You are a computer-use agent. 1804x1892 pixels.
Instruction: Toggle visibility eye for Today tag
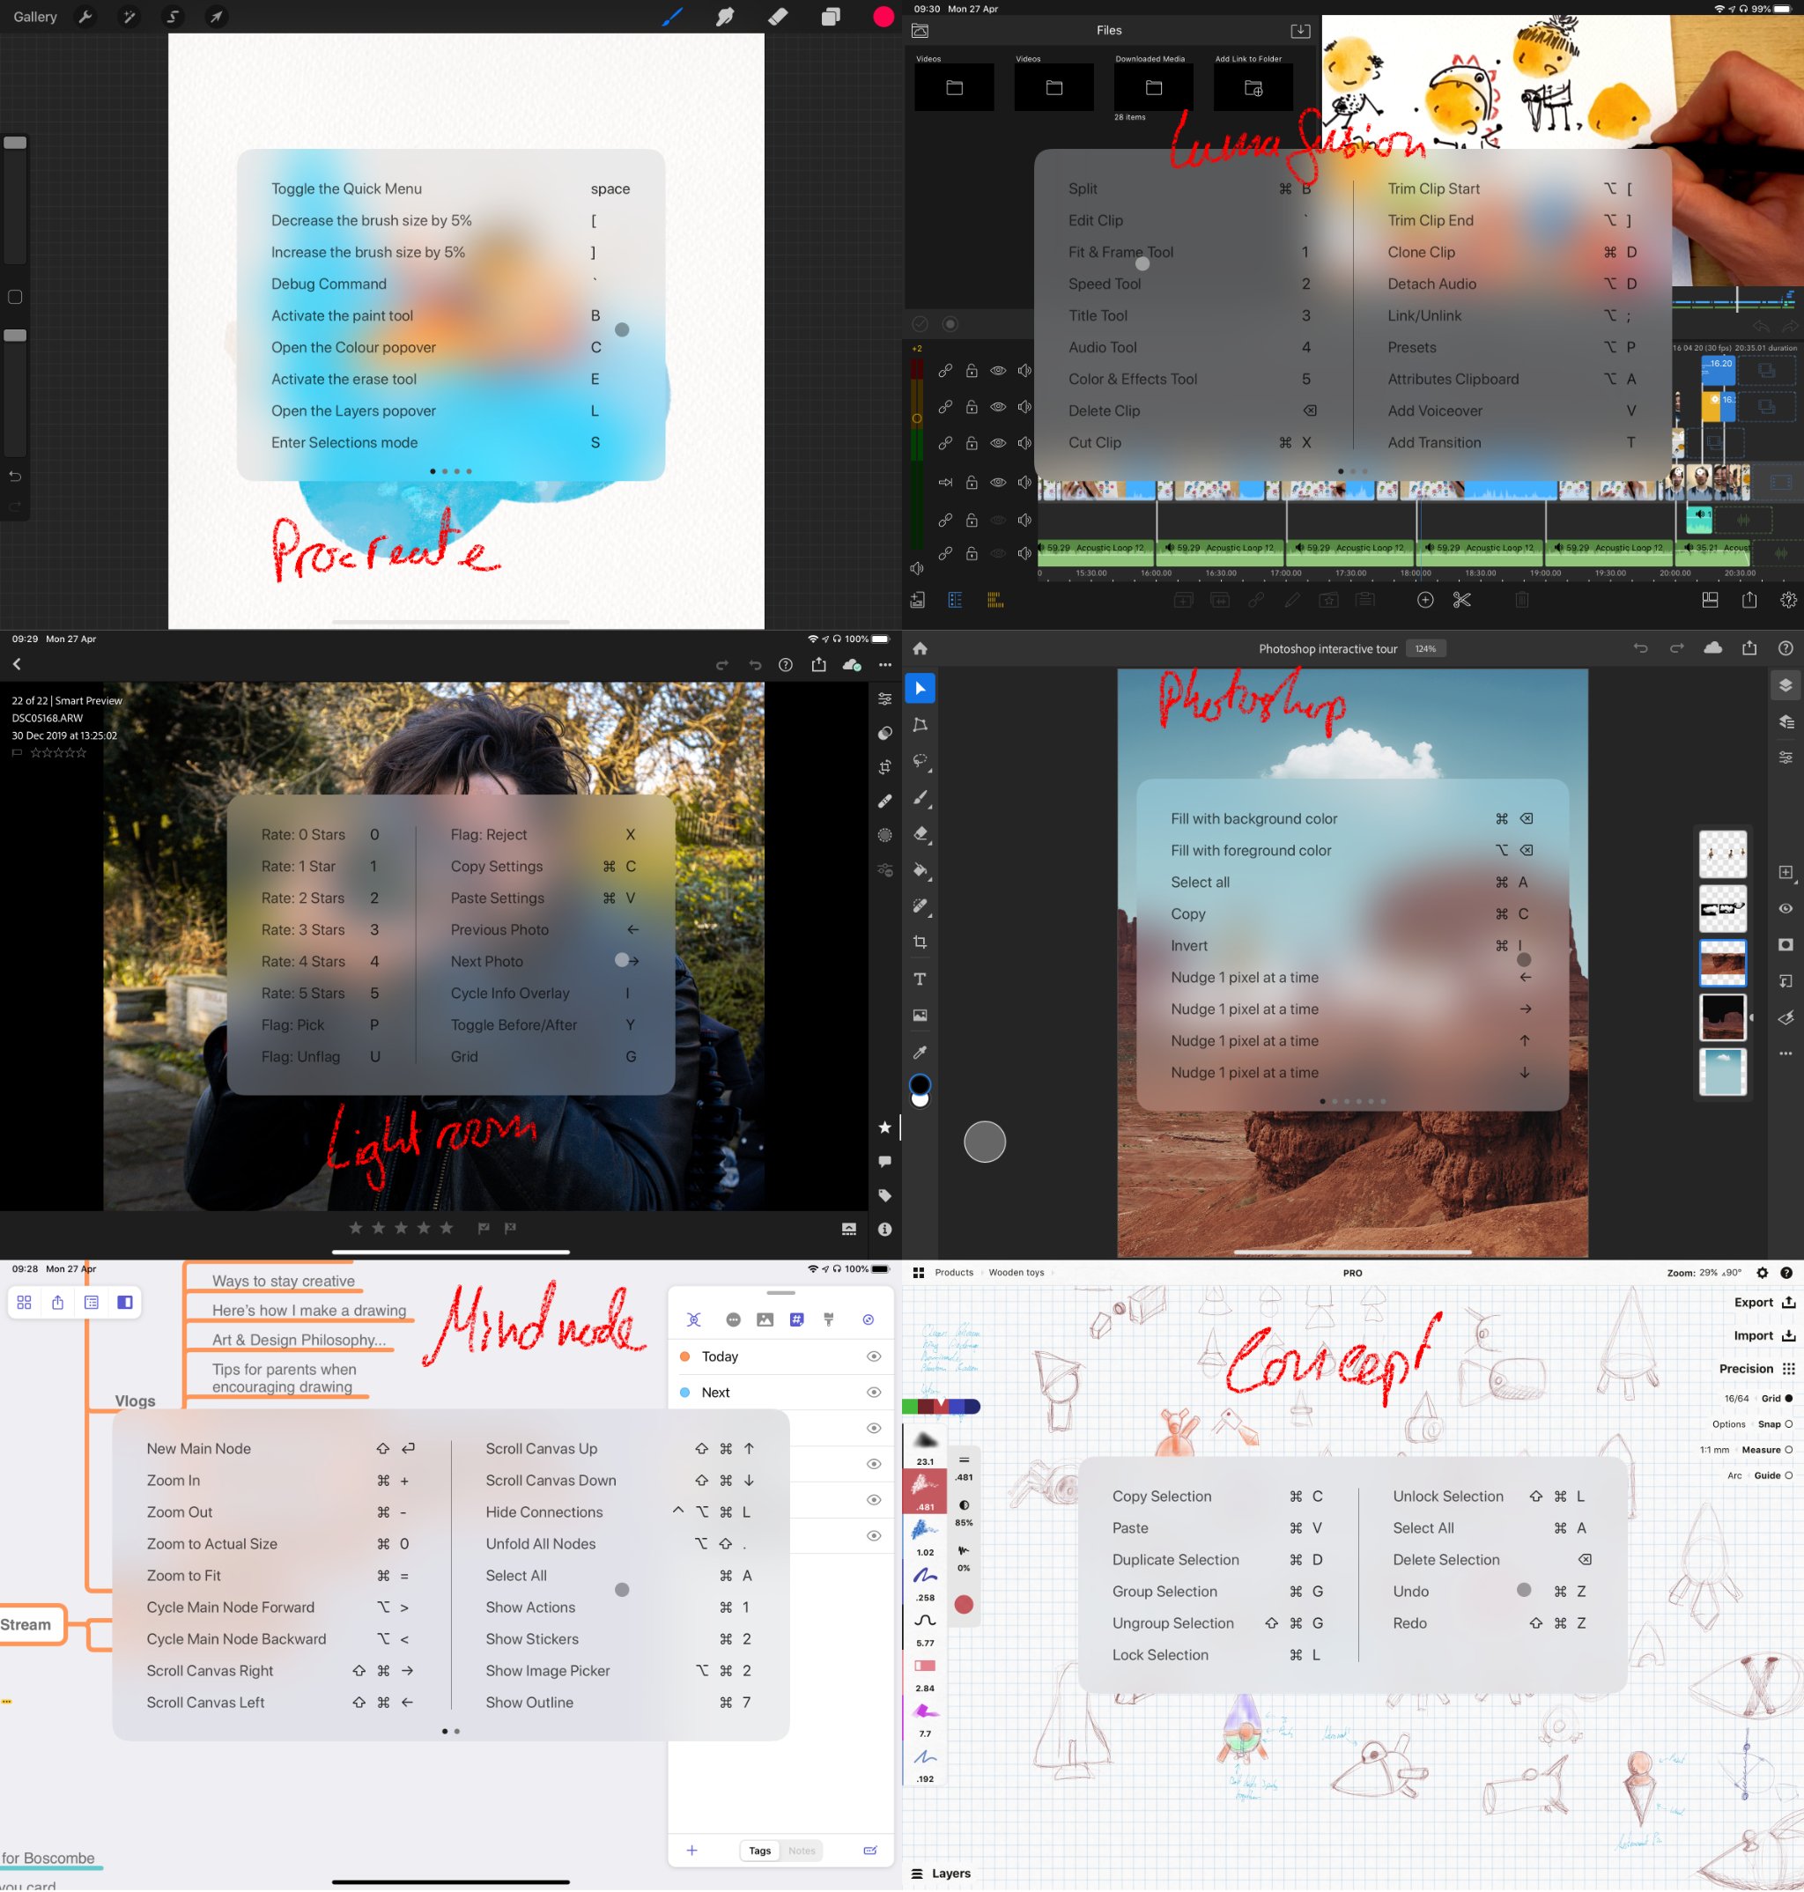tap(873, 1356)
